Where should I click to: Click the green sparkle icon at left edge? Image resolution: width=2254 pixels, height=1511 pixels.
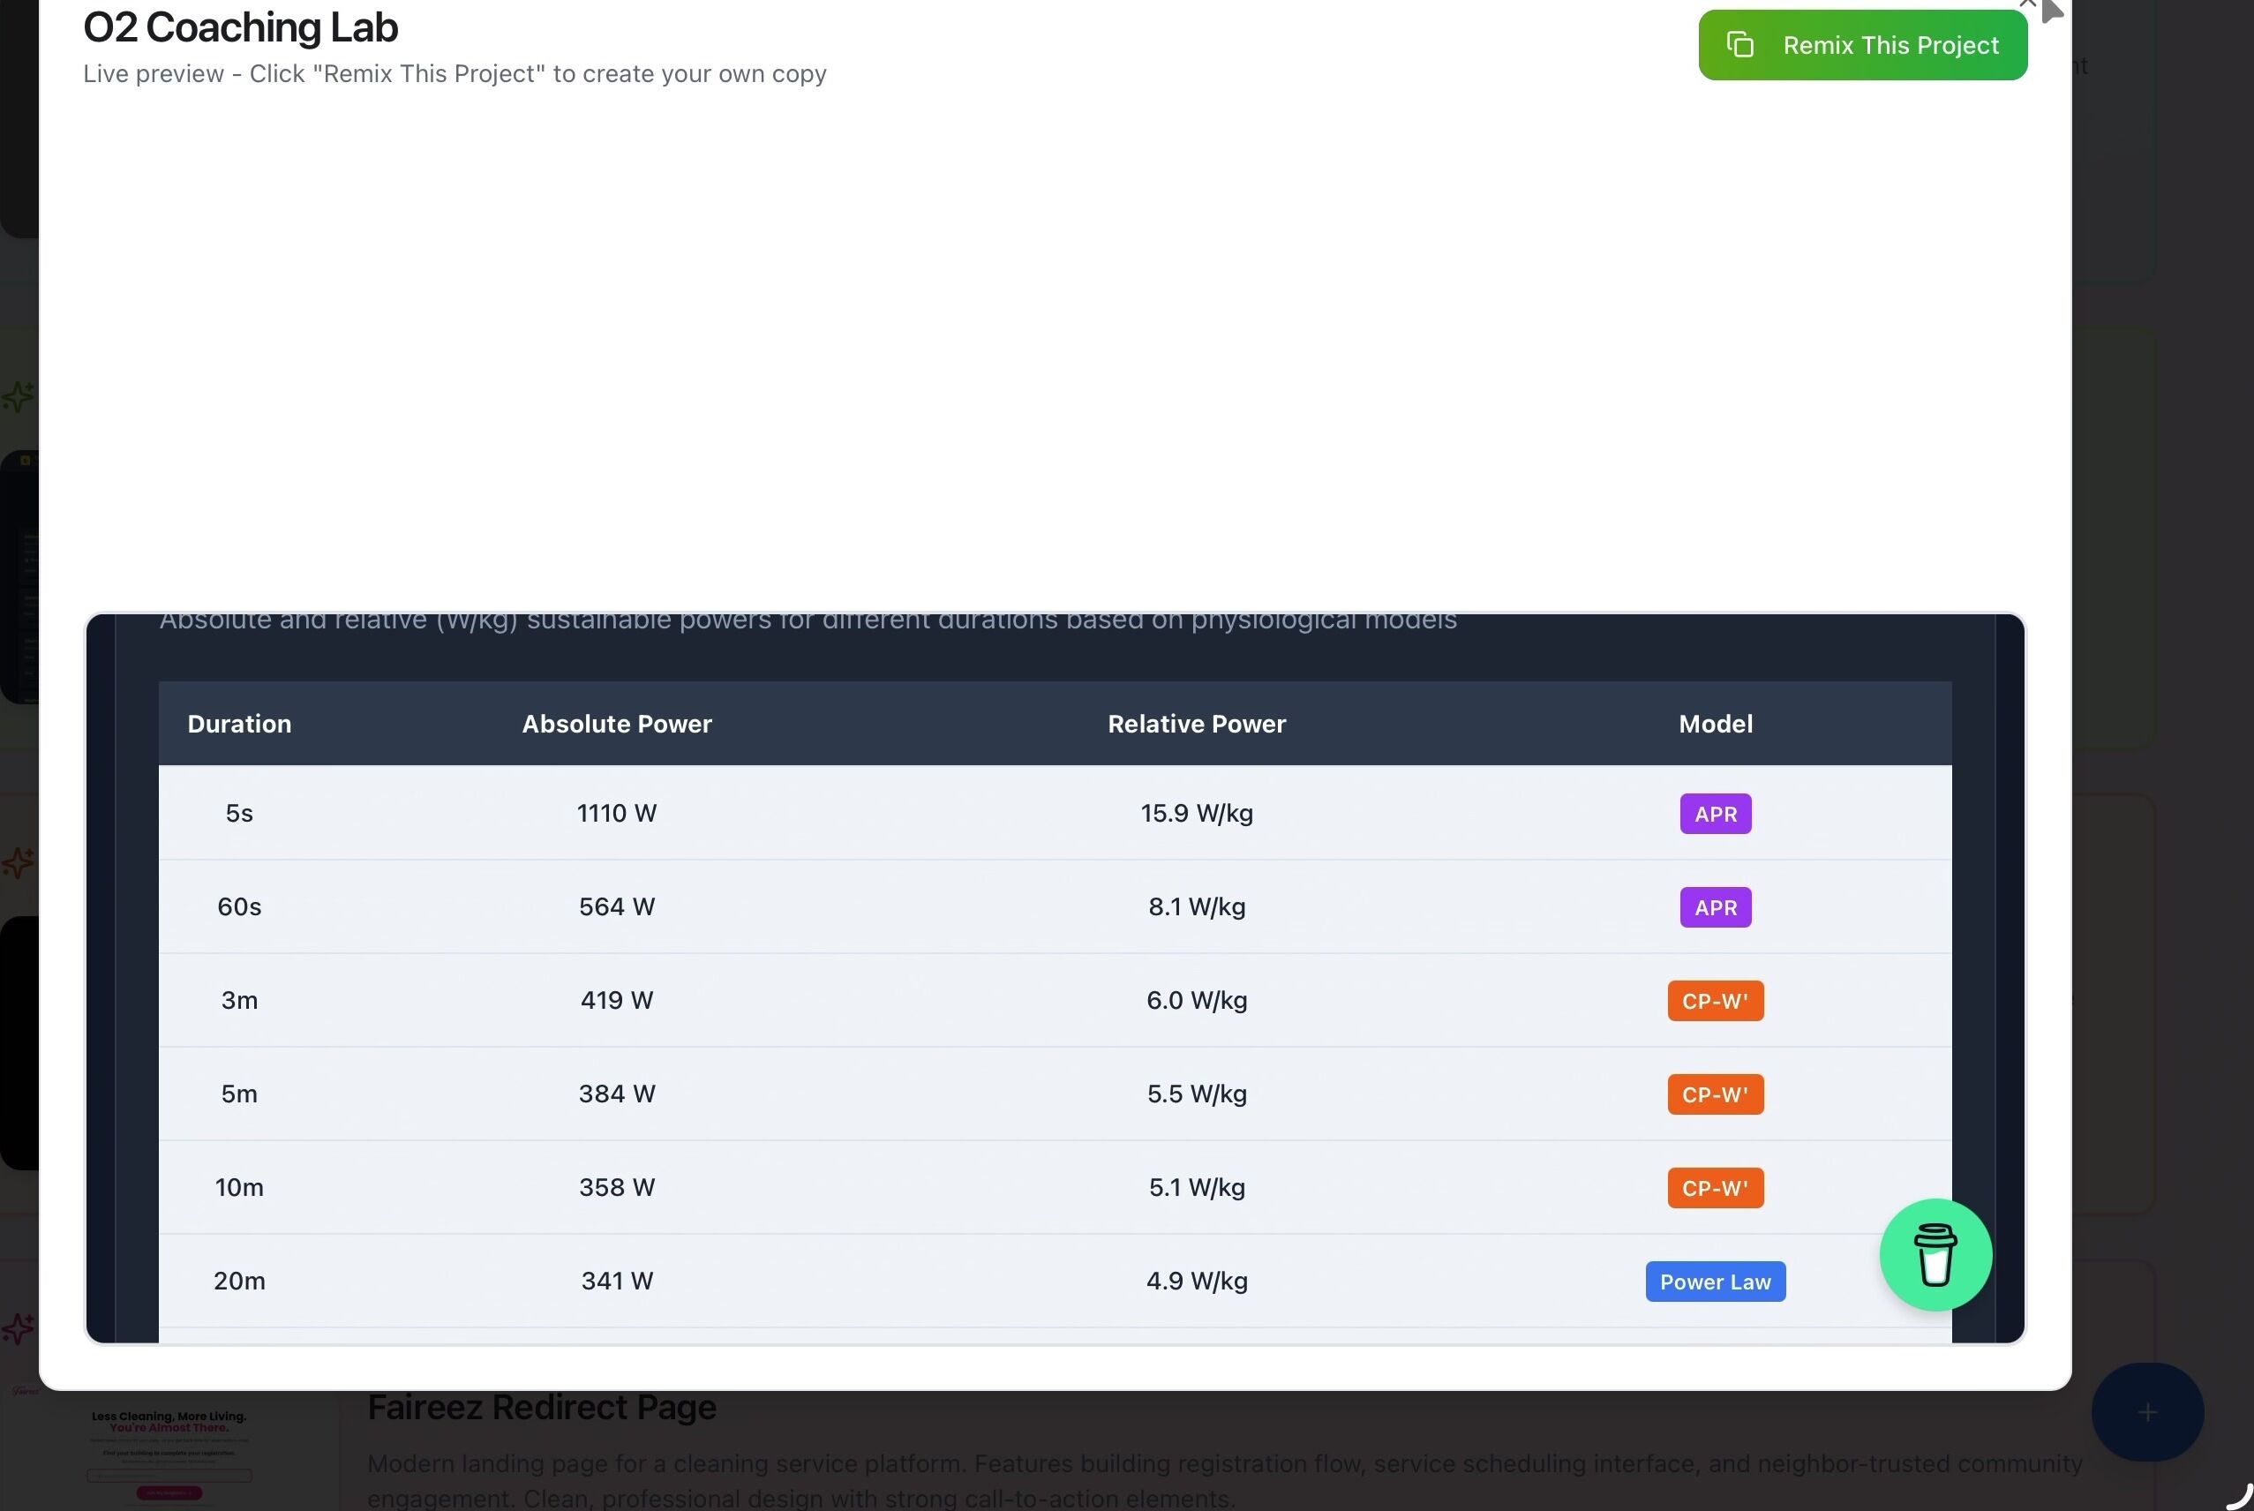[18, 396]
